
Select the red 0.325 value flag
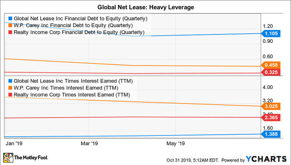click(x=271, y=72)
